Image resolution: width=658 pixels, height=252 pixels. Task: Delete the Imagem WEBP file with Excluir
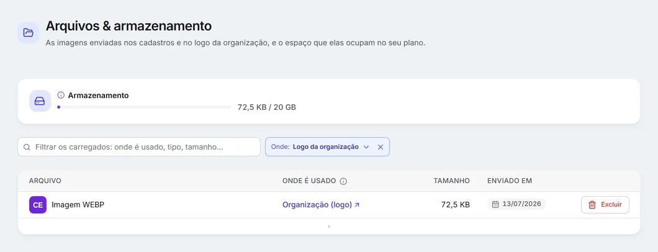(x=605, y=205)
